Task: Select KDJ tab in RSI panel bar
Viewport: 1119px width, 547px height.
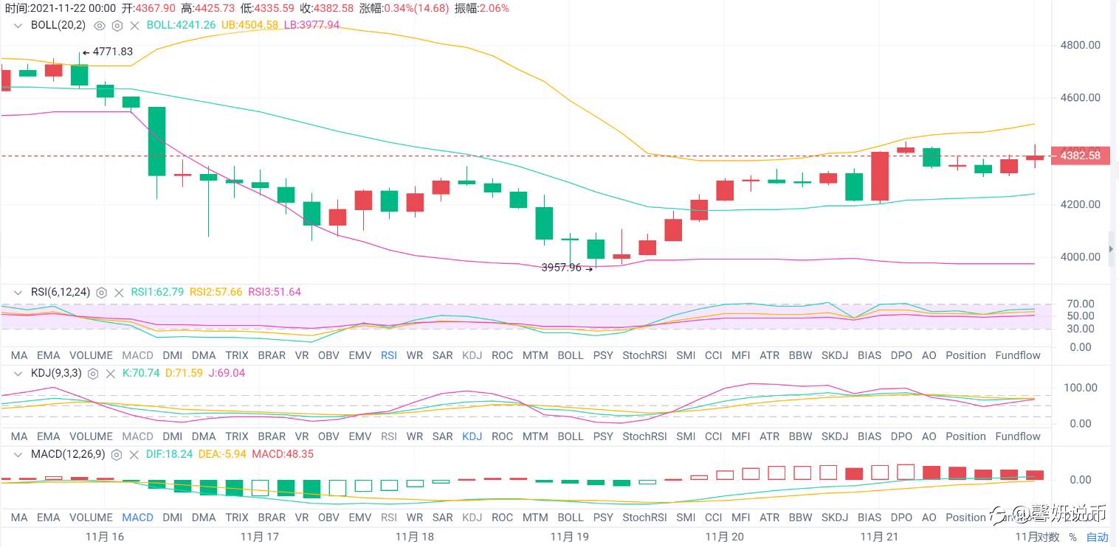Action: [472, 355]
